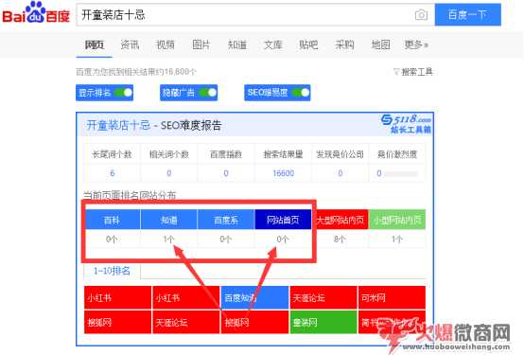Click the 百度一下 search button
The width and height of the screenshot is (524, 355).
pyautogui.click(x=468, y=15)
